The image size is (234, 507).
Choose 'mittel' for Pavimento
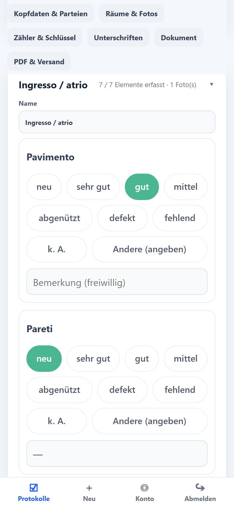pos(186,187)
